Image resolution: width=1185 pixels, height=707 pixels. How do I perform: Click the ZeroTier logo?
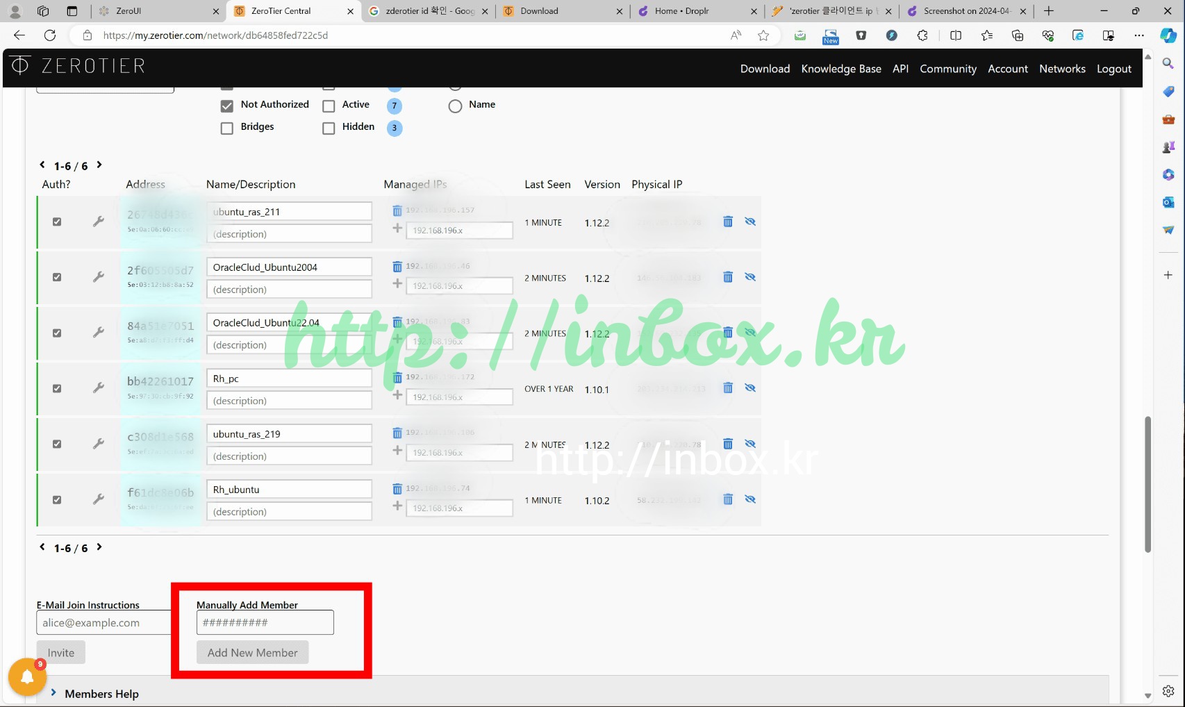coord(78,66)
